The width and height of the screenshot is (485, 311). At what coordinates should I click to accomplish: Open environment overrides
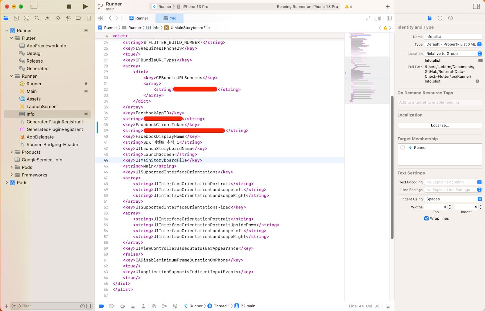pyautogui.click(x=175, y=306)
